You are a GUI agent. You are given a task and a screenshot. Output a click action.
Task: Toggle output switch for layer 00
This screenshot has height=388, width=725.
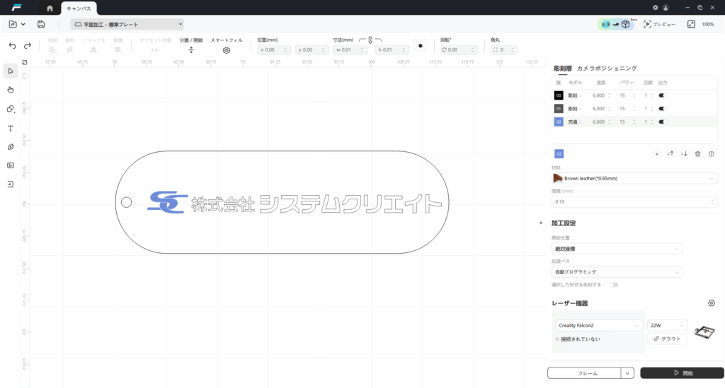point(663,95)
